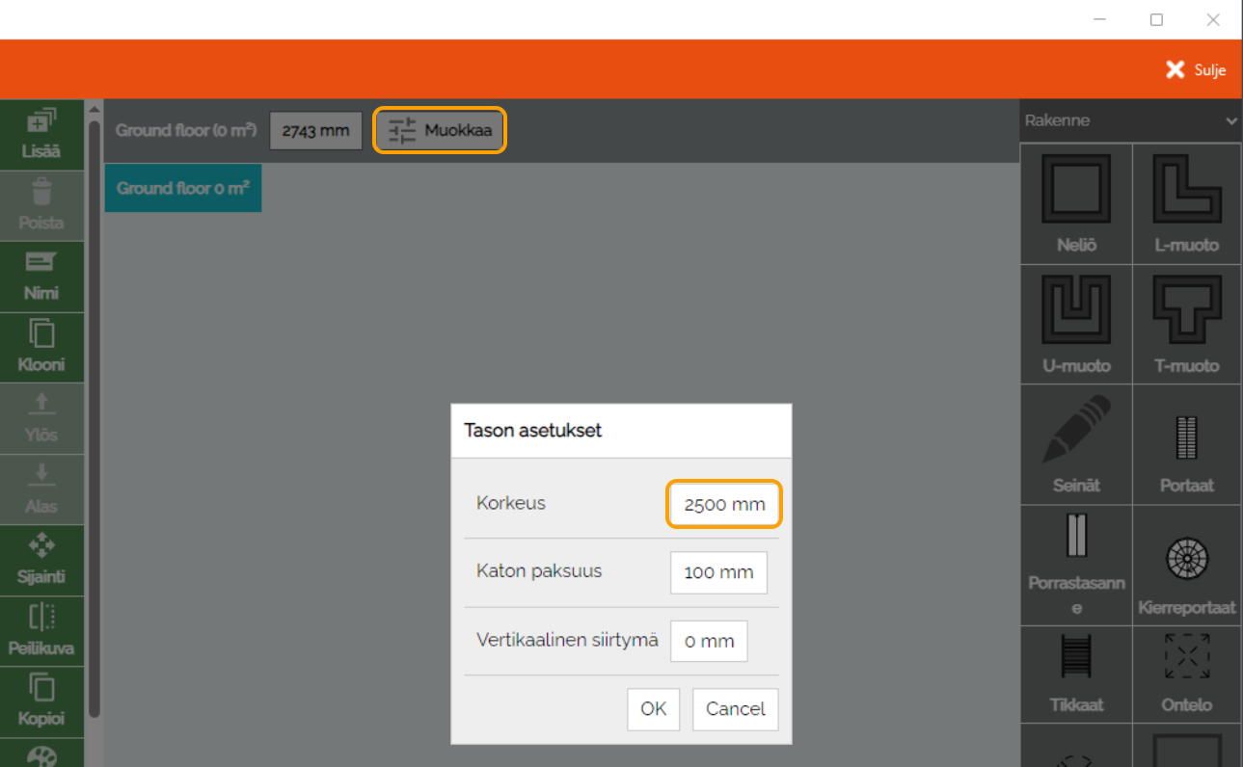Select the Ontelo void tool
The height and width of the screenshot is (767, 1243).
[1187, 674]
